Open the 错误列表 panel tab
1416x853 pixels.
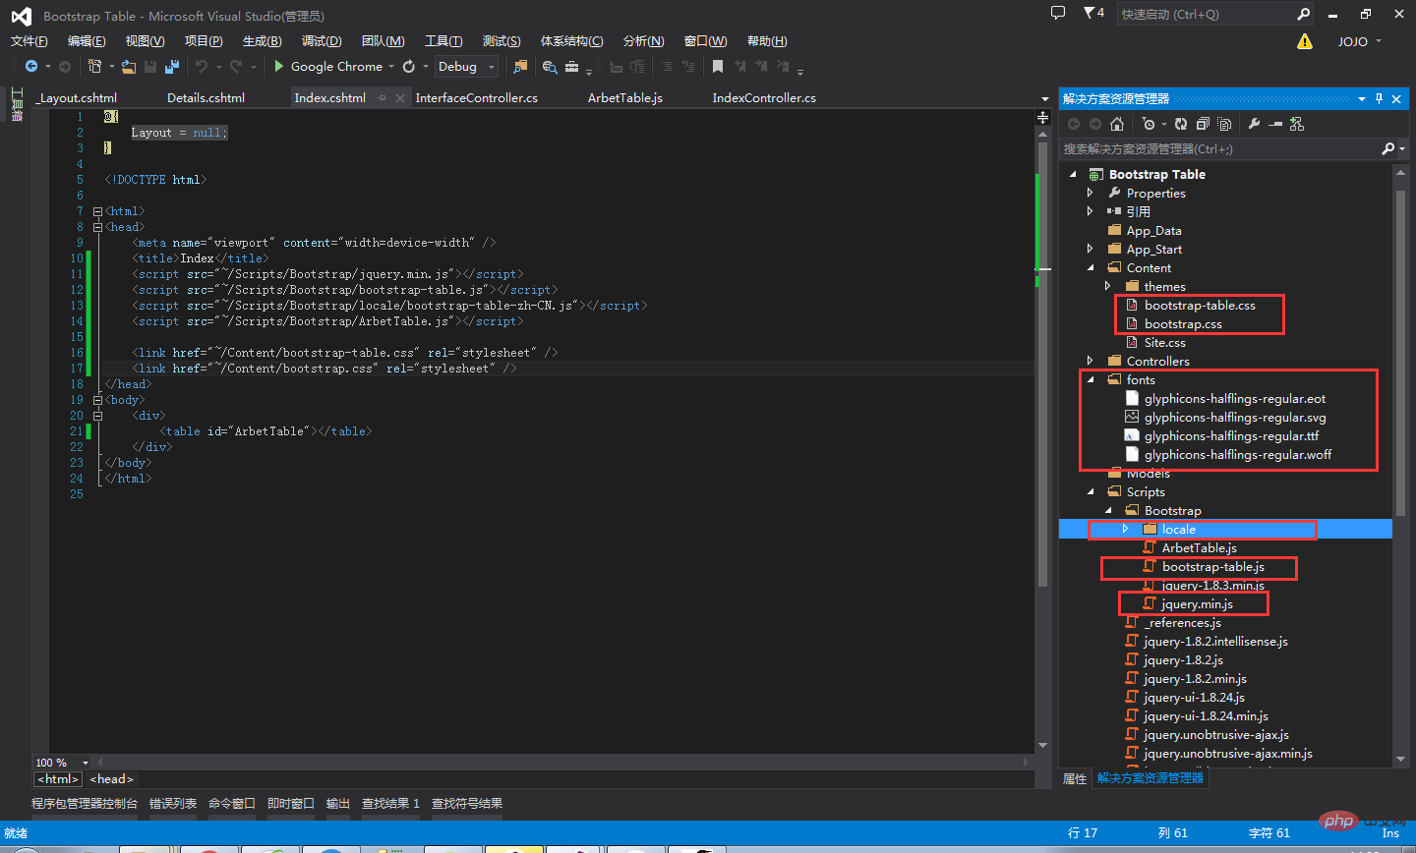click(173, 804)
